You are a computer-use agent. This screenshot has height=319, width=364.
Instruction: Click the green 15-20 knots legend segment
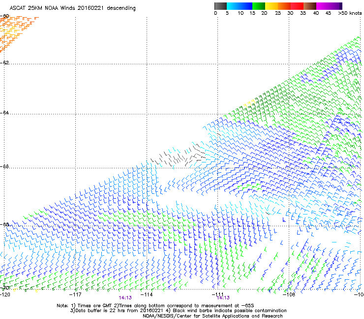(x=259, y=6)
